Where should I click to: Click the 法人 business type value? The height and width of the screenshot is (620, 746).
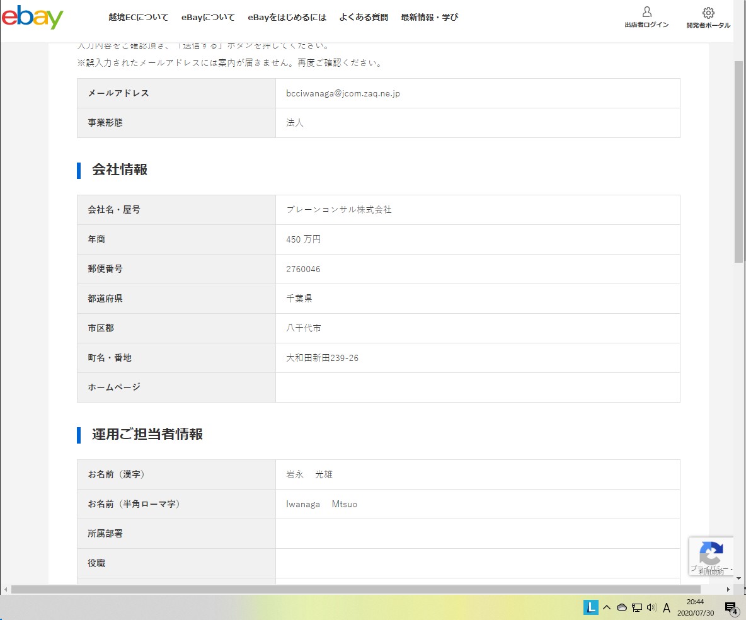[x=295, y=123]
